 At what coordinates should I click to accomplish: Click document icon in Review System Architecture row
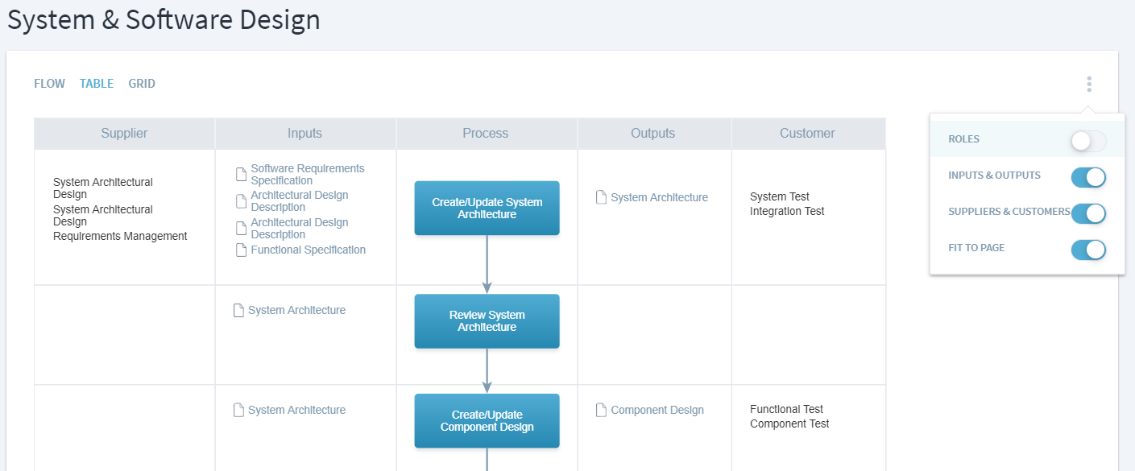238,311
